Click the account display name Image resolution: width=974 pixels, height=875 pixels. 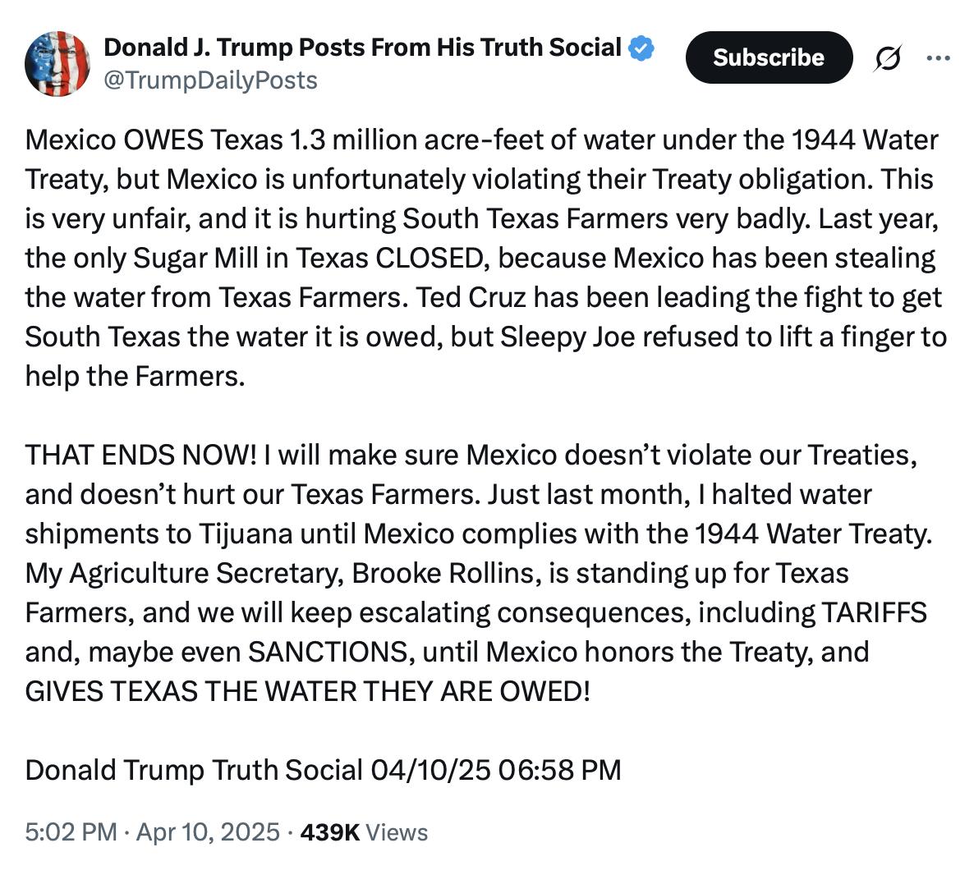[362, 48]
